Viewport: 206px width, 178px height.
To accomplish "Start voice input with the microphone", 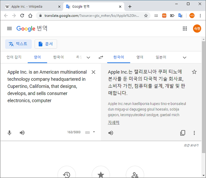I will pyautogui.click(x=9, y=133).
